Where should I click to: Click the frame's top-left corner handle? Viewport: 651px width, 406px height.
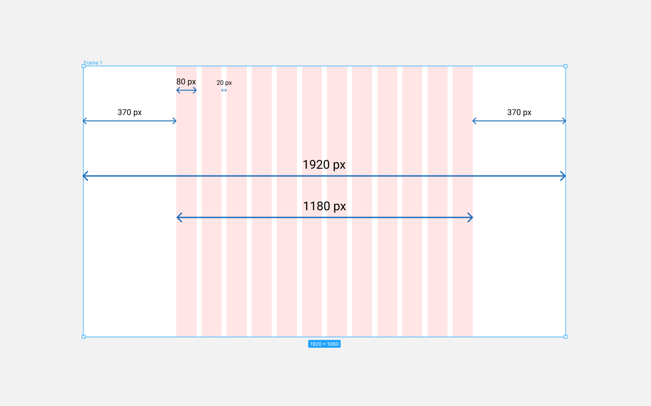point(83,66)
